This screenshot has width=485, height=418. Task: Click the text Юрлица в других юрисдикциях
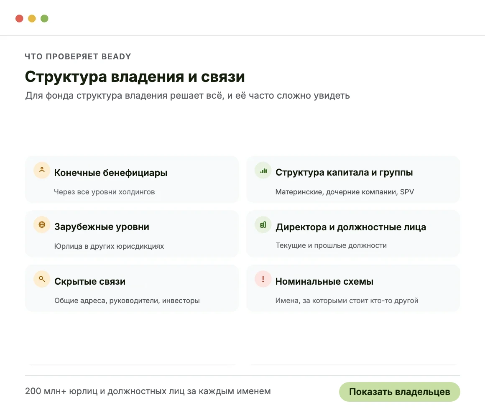109,246
